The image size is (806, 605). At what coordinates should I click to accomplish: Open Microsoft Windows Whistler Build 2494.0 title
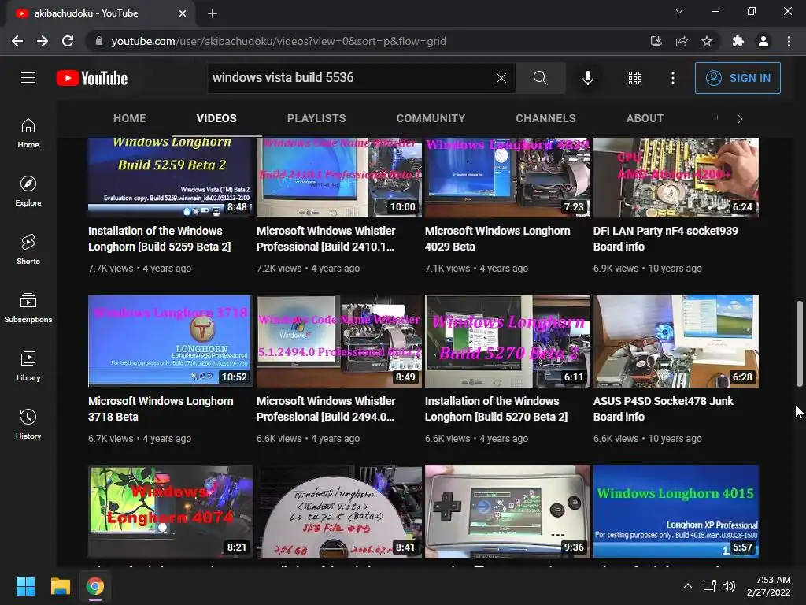(x=326, y=409)
